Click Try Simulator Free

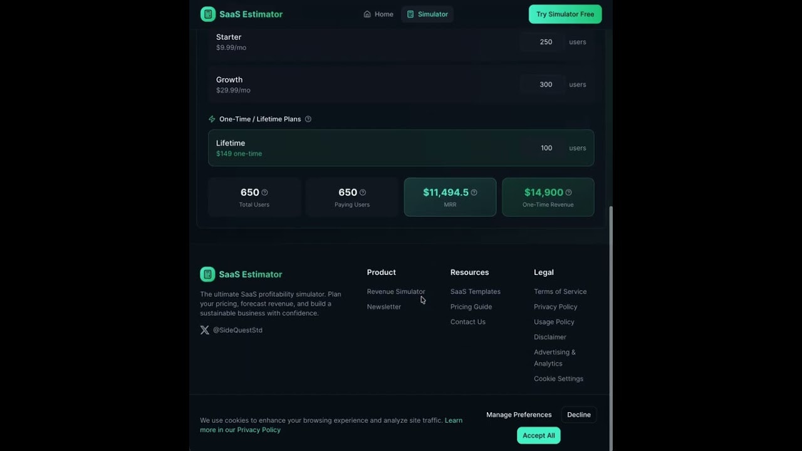565,13
